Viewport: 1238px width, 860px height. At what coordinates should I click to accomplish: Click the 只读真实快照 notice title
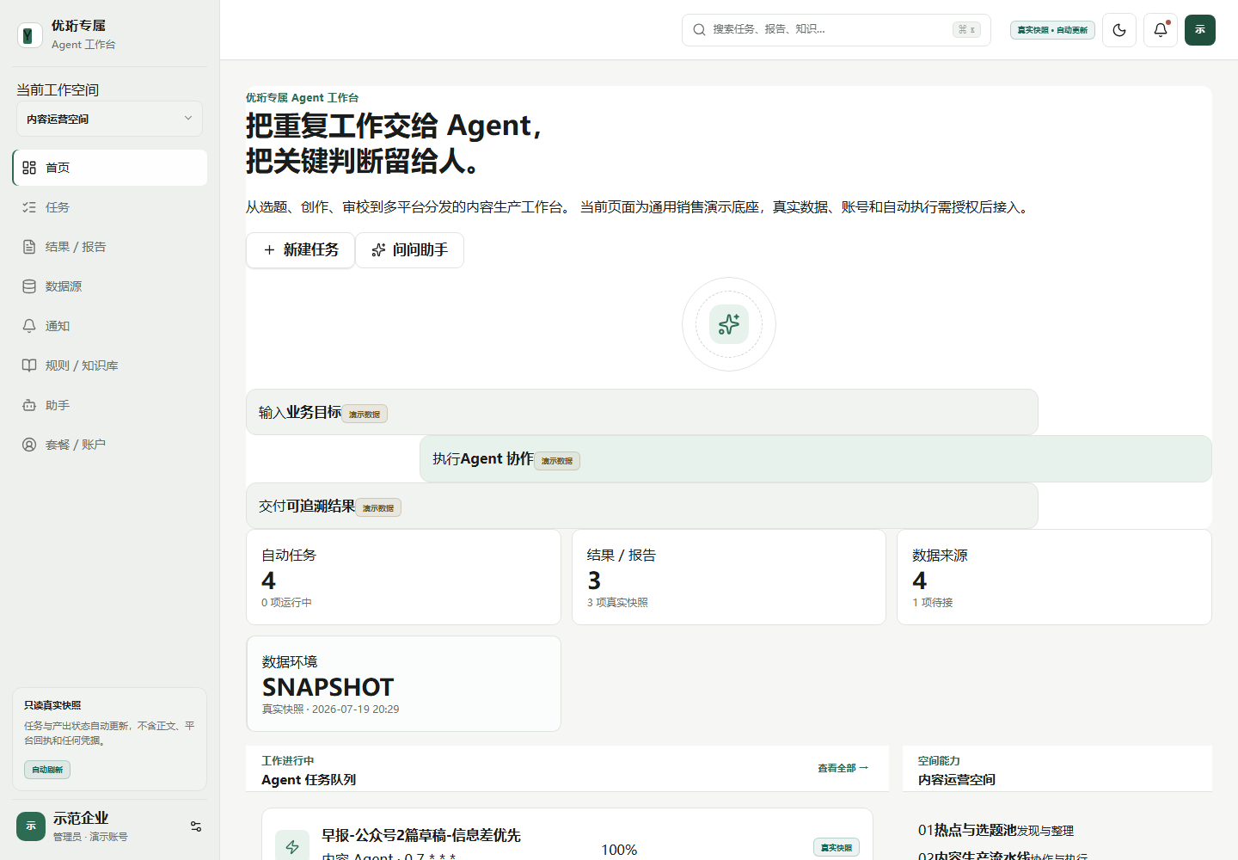(x=52, y=705)
